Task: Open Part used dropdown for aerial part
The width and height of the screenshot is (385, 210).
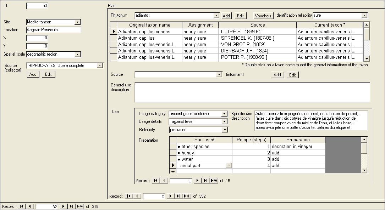Action: click(x=229, y=165)
